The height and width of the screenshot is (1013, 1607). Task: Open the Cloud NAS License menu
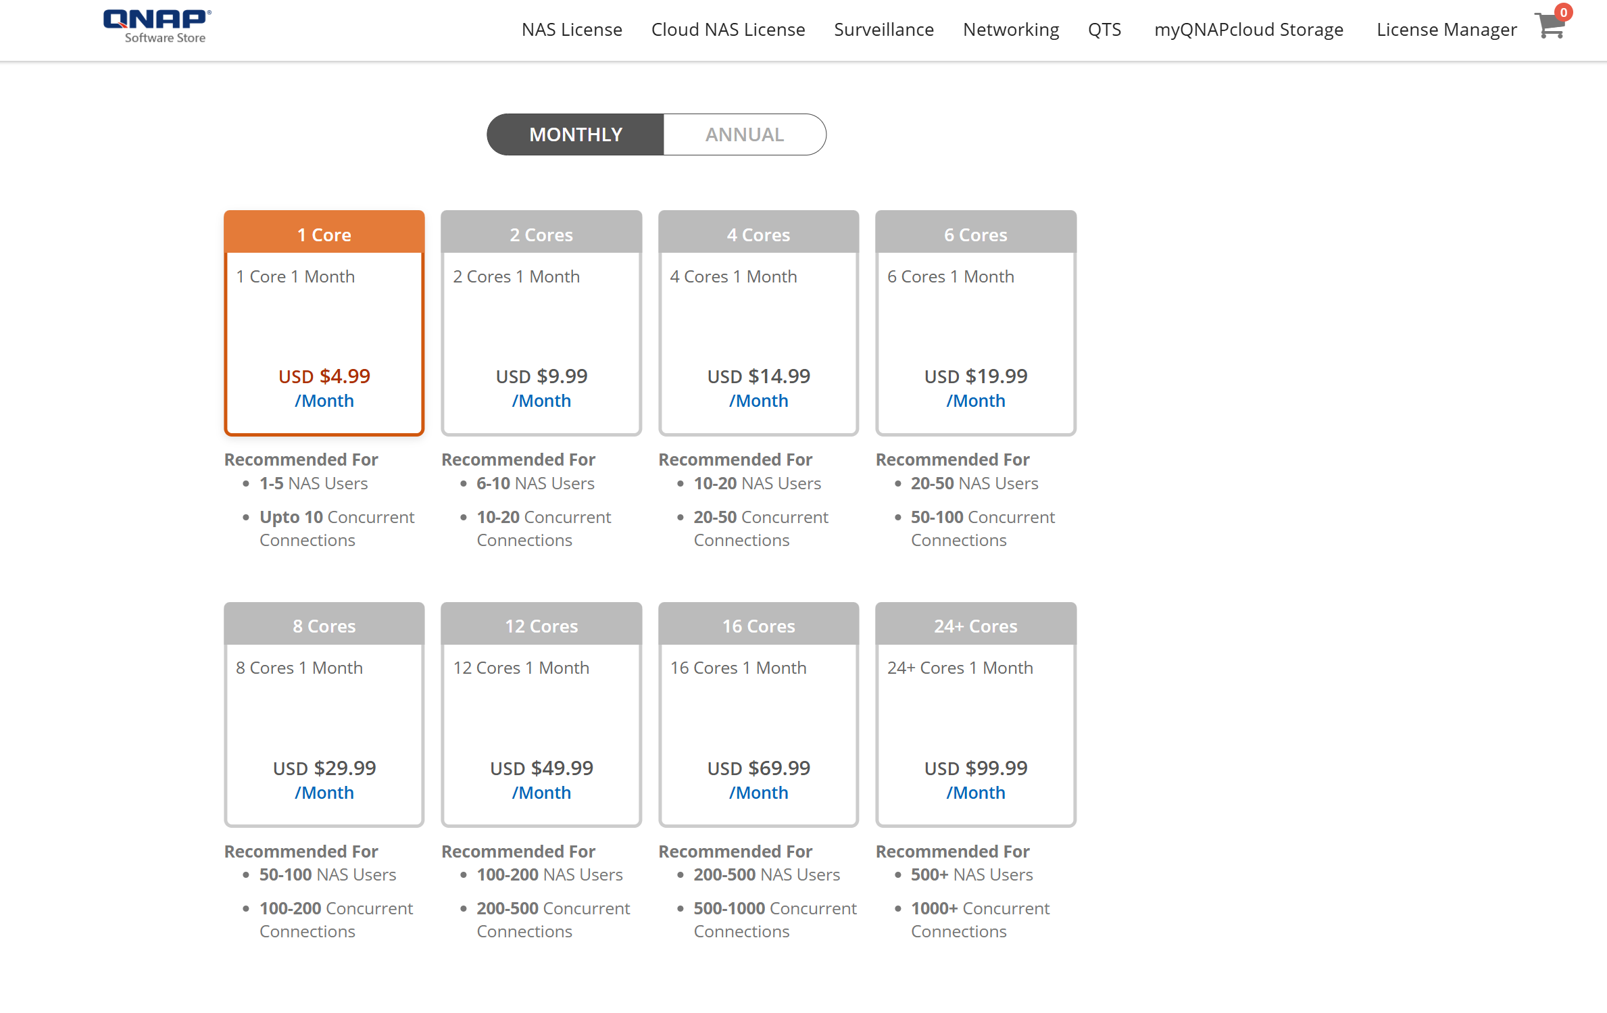727,29
